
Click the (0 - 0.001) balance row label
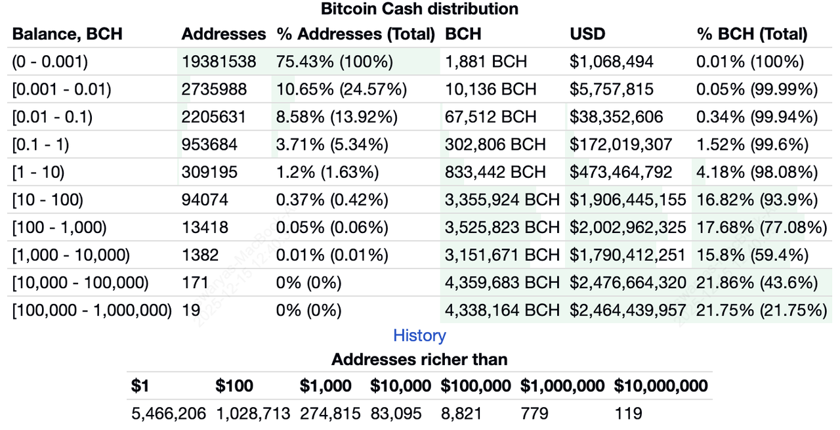click(50, 62)
